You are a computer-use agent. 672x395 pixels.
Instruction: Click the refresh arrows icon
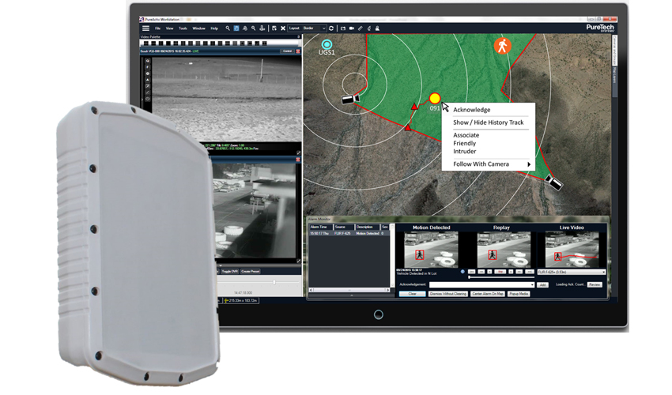pyautogui.click(x=331, y=28)
